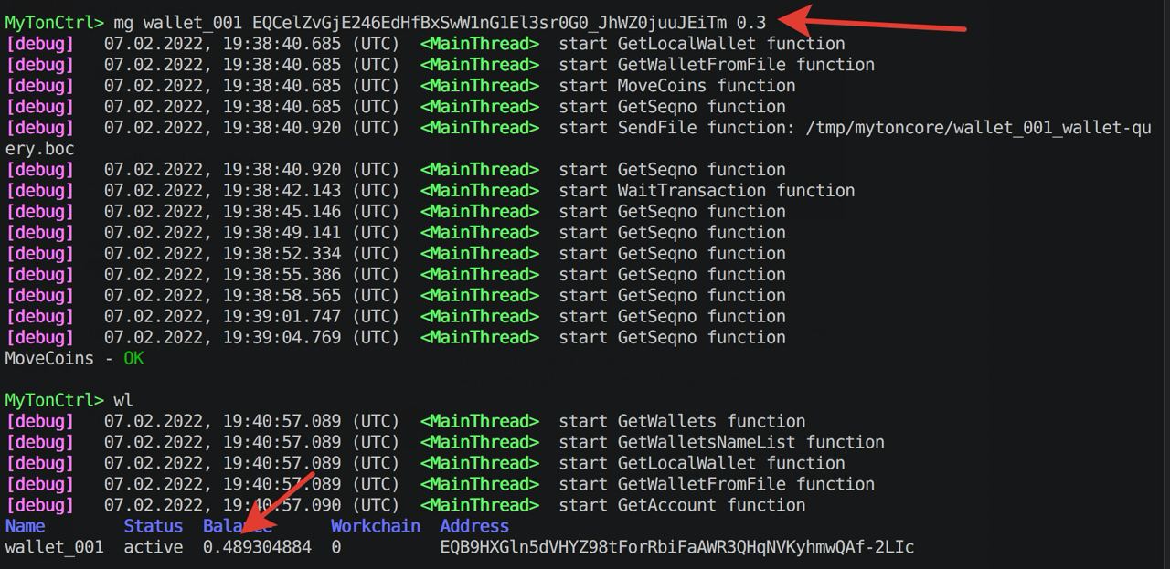Click the Name column header
This screenshot has width=1170, height=569.
point(25,526)
